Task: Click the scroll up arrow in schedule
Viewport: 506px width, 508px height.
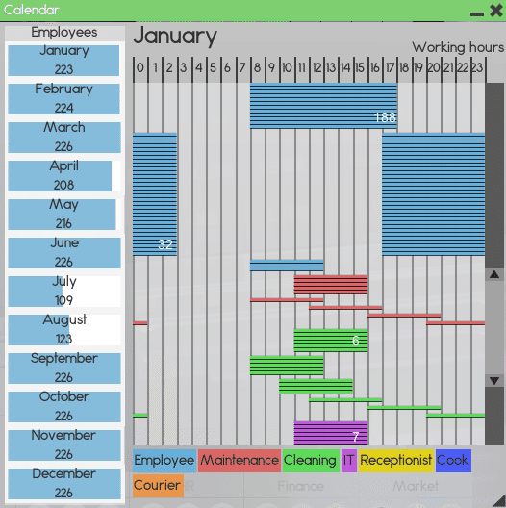Action: click(x=494, y=275)
